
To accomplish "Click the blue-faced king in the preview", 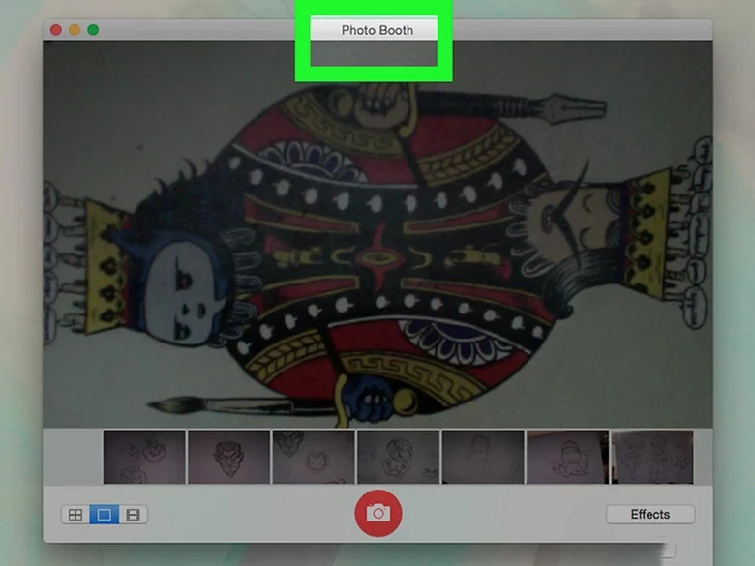I will (179, 281).
